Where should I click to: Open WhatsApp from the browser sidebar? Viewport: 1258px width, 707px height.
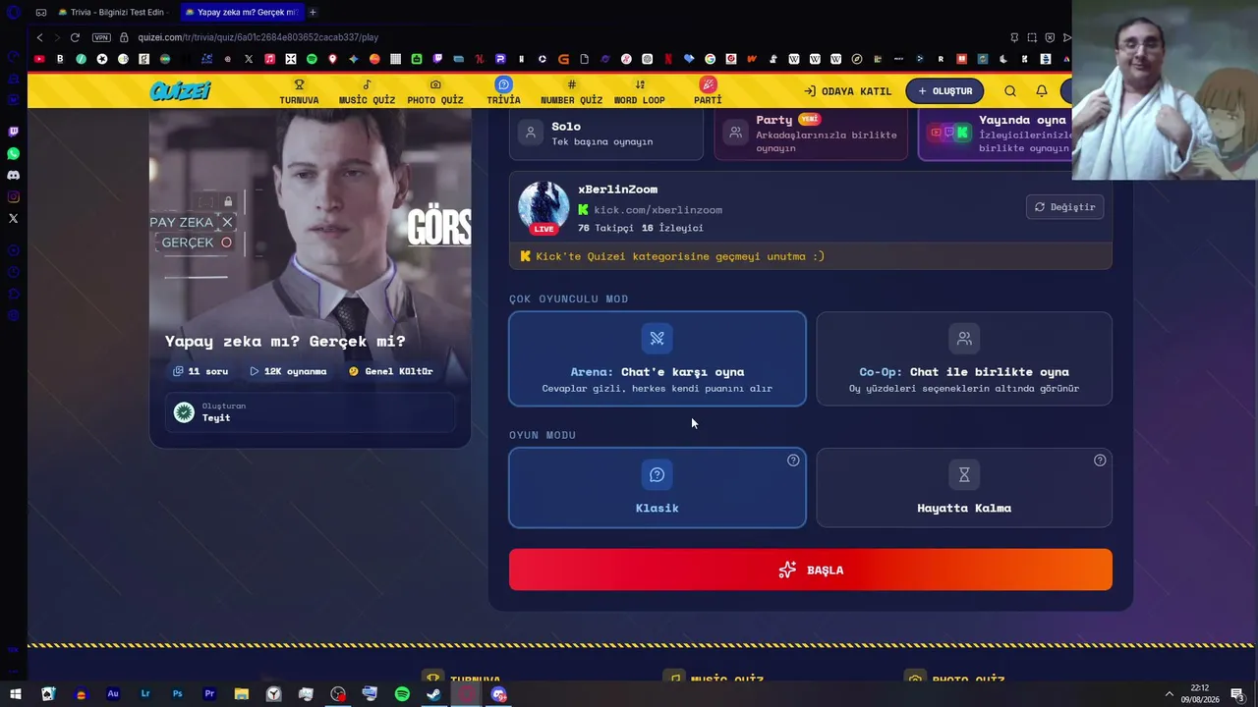14,153
